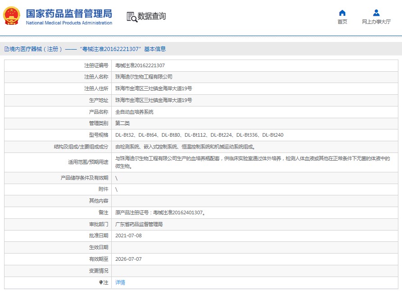Click expiry date 2026-07-07
The width and height of the screenshot is (402, 291).
point(128,259)
